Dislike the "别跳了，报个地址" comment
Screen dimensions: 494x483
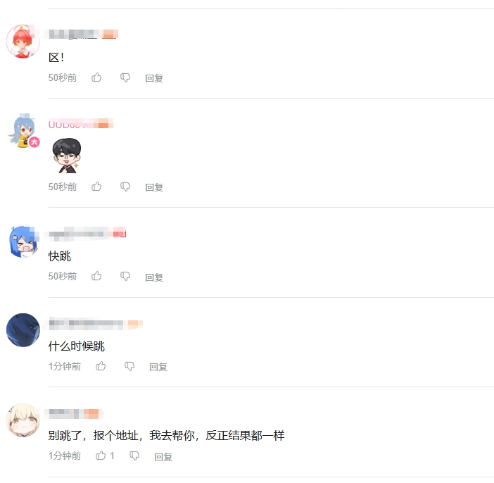(x=134, y=456)
